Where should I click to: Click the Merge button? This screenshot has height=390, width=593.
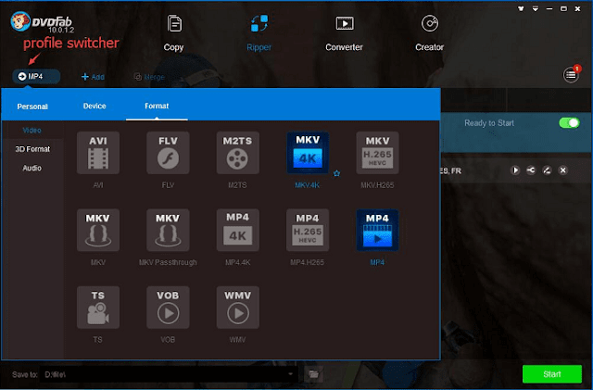tap(149, 77)
